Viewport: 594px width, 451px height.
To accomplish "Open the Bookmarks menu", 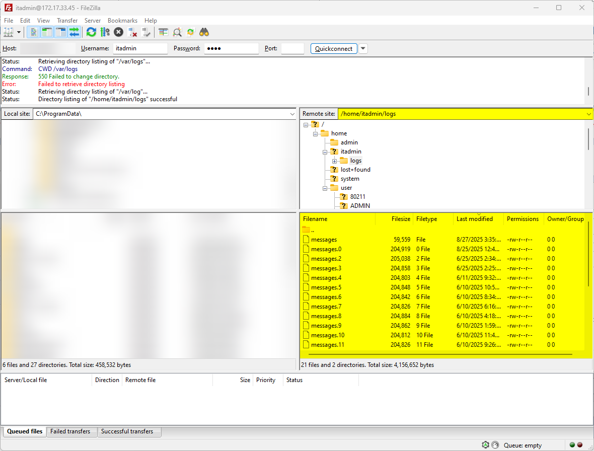I will point(122,21).
